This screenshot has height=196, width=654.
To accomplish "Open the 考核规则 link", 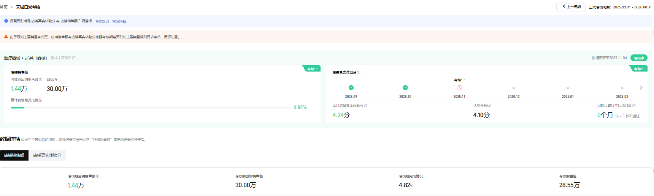I will click(102, 21).
